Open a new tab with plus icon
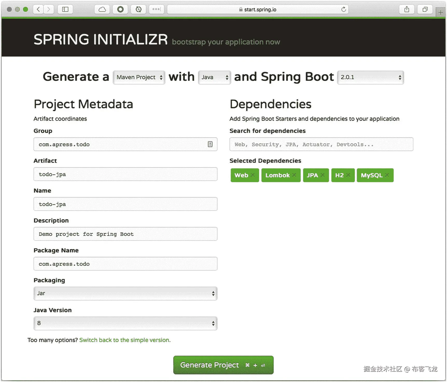This screenshot has height=382, width=447. tap(441, 12)
